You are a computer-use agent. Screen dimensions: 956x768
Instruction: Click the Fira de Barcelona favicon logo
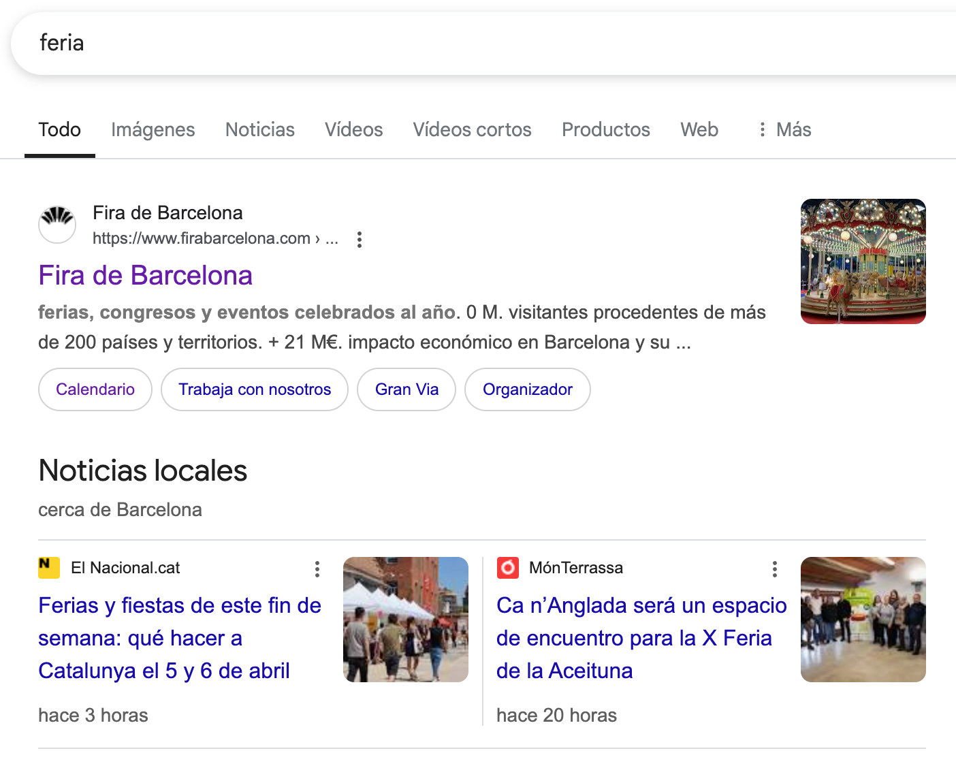pos(57,224)
